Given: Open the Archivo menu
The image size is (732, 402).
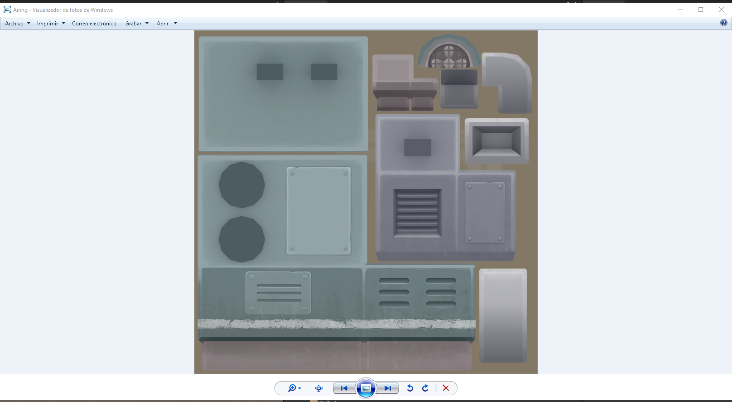Looking at the screenshot, I should [x=14, y=24].
